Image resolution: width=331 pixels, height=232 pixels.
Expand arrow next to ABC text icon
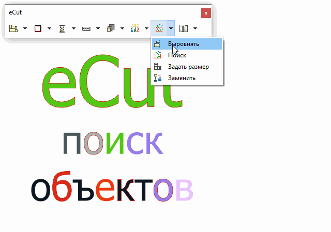(146, 28)
